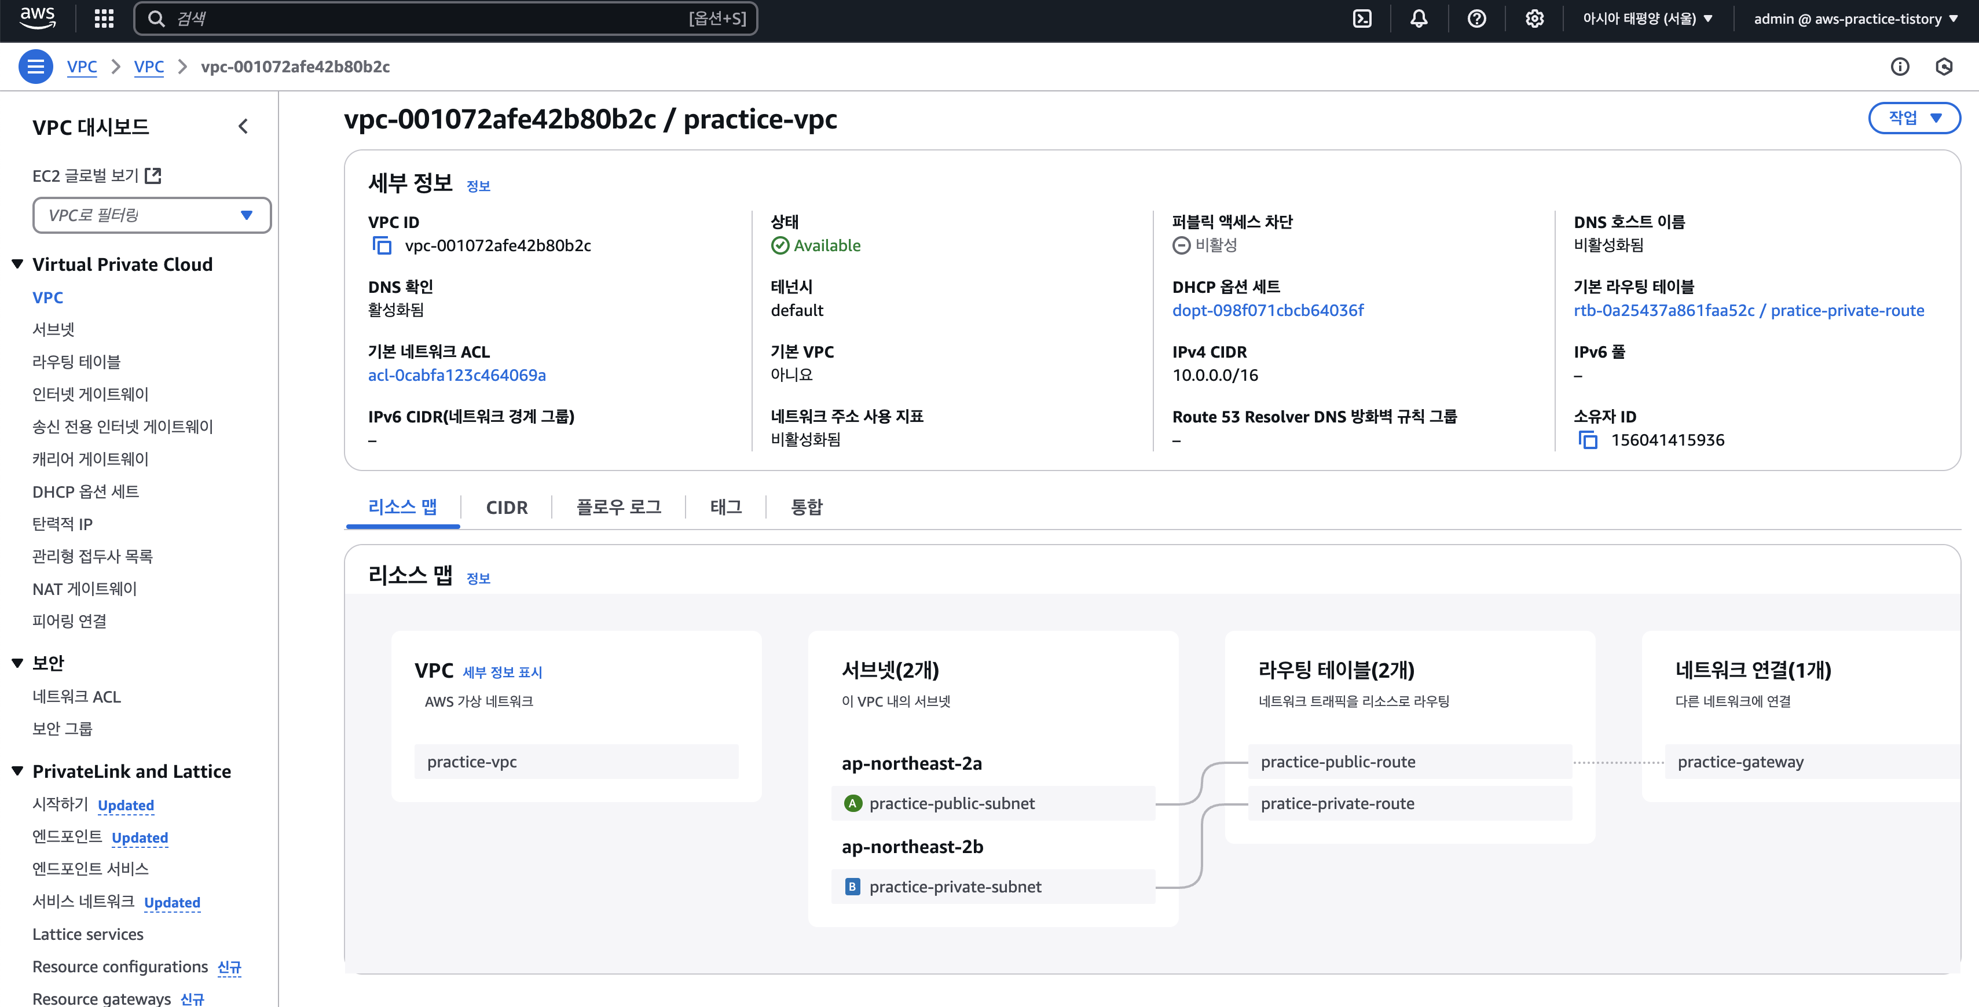Open the DHCP option set link
Viewport: 1979px width, 1007px height.
click(1267, 310)
